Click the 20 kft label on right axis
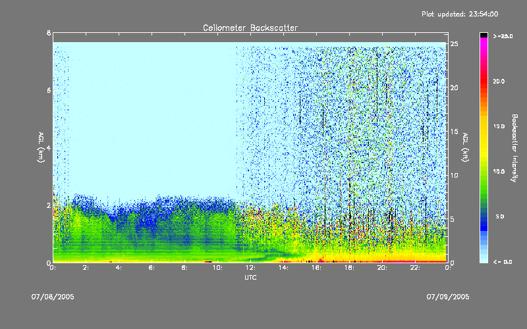Screen dimensions: 527x329 pyautogui.click(x=454, y=88)
